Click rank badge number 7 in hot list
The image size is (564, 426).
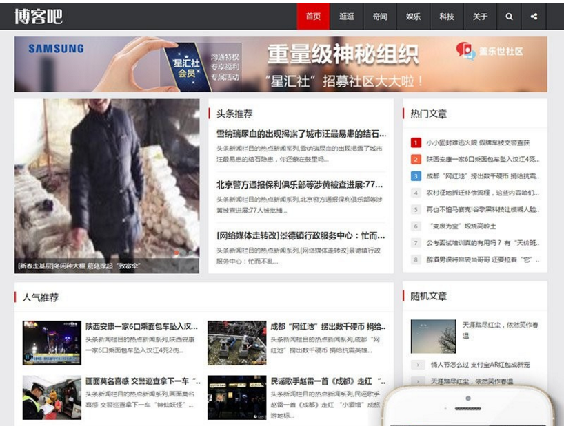416,243
